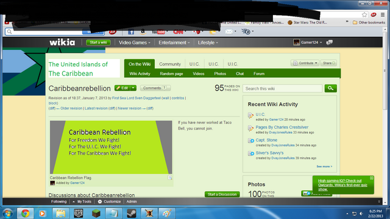Open the Caribbean Rebellion flag thumbnail

point(111,147)
